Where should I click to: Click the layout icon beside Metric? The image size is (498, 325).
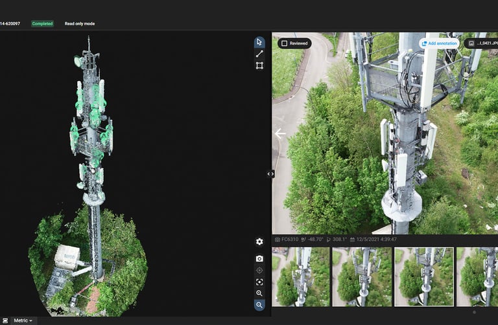click(x=5, y=321)
